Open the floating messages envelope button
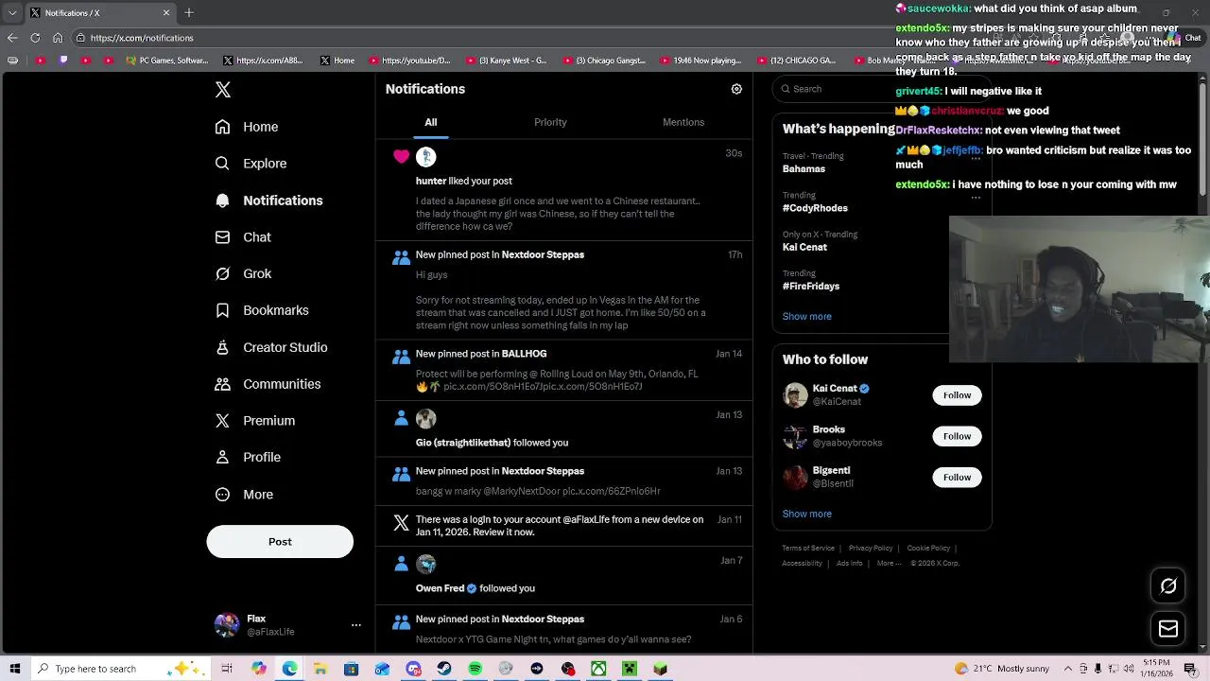Image resolution: width=1210 pixels, height=681 pixels. [x=1168, y=629]
